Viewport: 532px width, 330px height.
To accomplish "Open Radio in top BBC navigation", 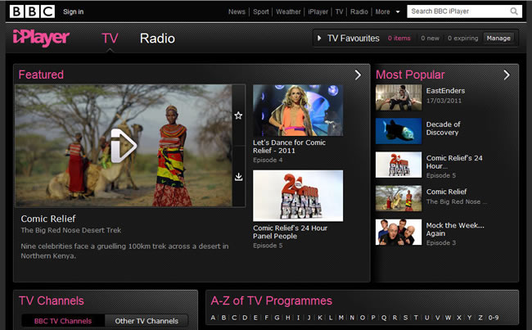I will tap(359, 12).
